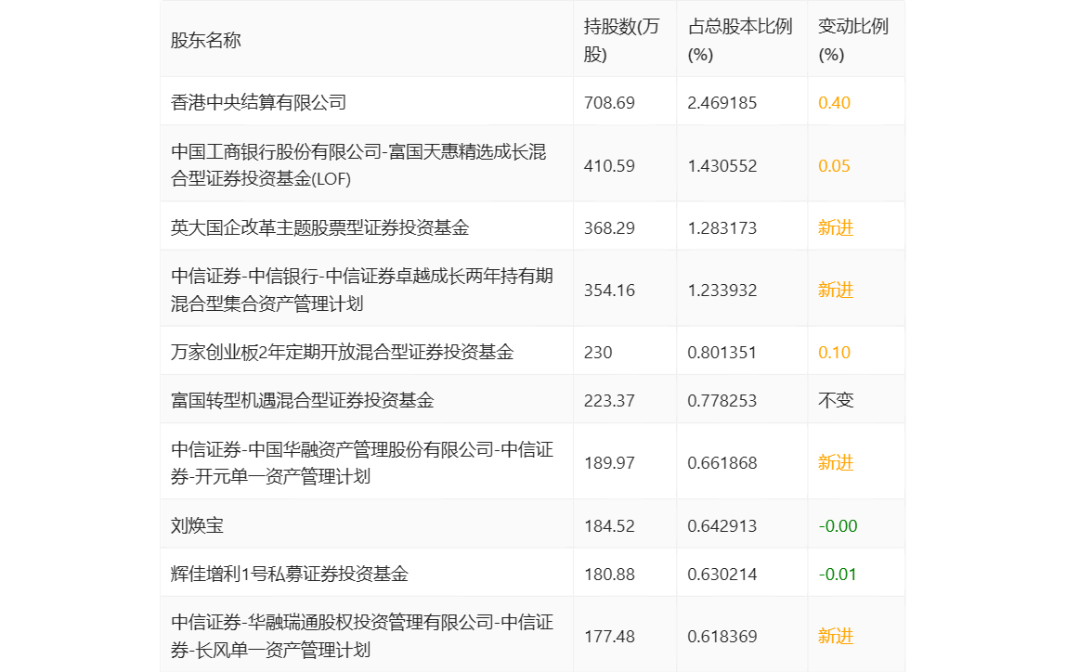Select 新进 label for 英大国企改革 fund
The height and width of the screenshot is (672, 1066).
(x=835, y=227)
